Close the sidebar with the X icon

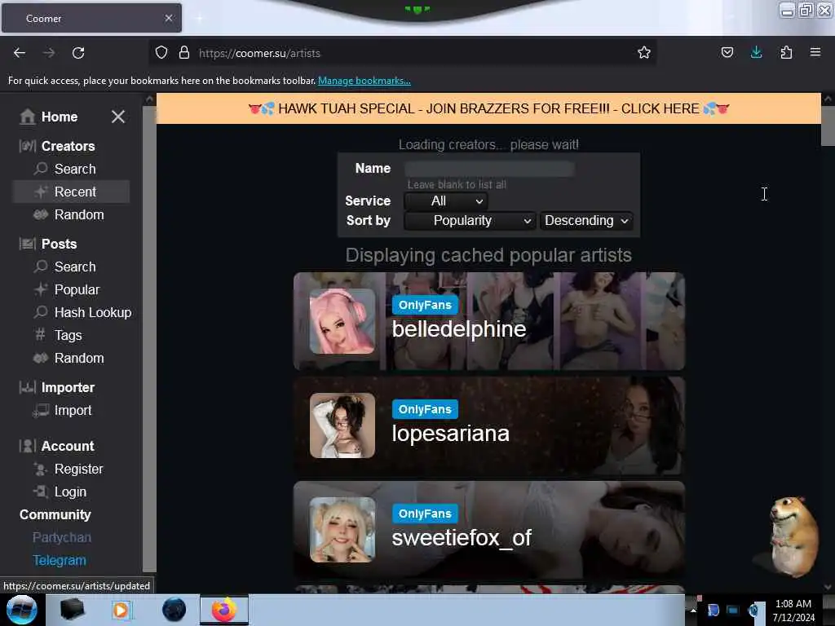(118, 117)
